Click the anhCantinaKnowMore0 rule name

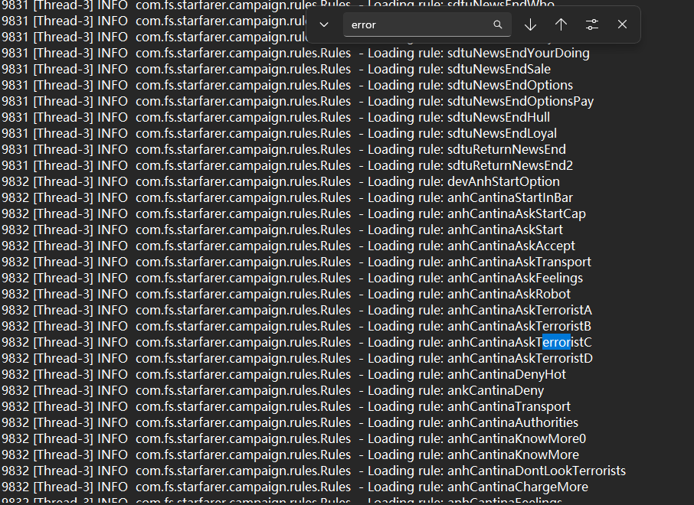516,438
